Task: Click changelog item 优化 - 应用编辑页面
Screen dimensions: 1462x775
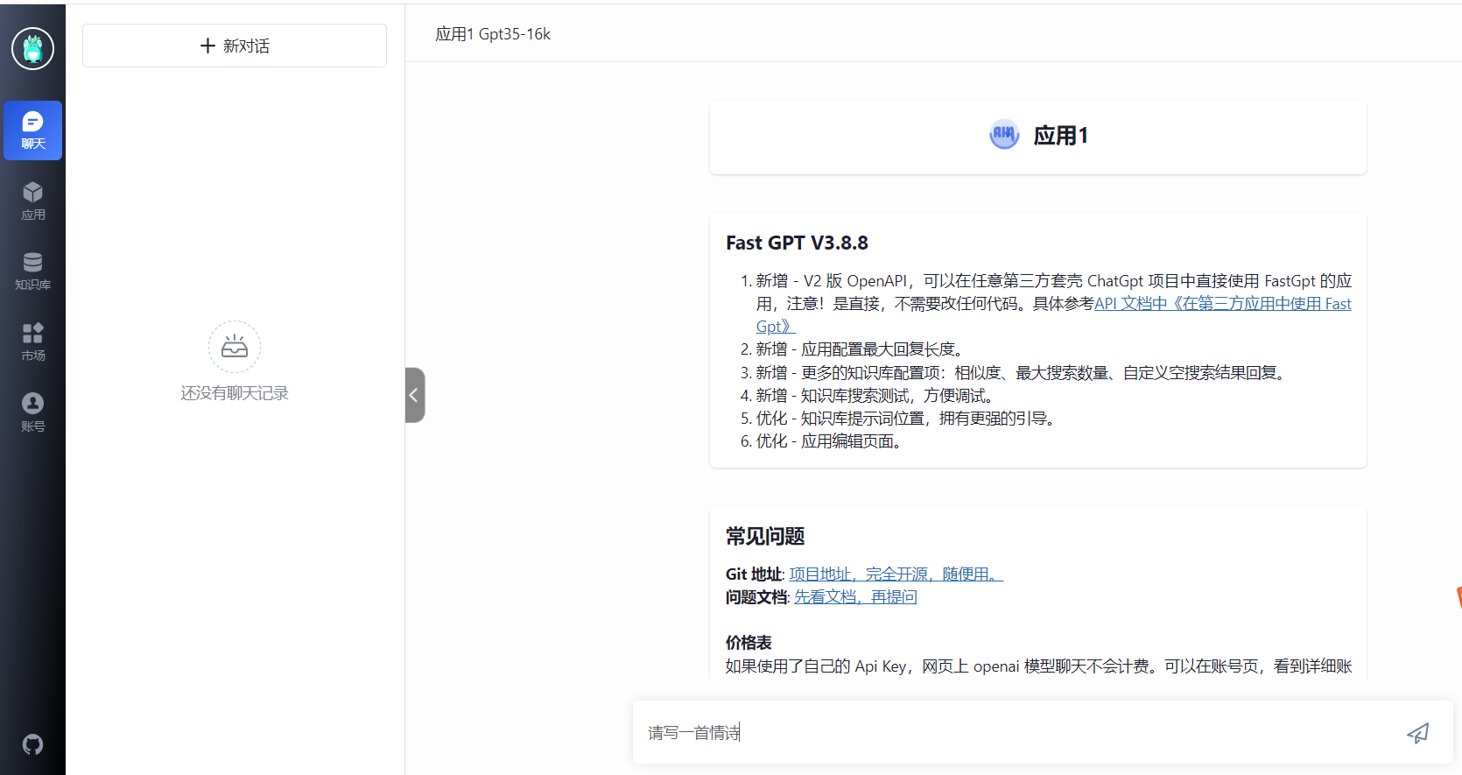Action: coord(831,441)
